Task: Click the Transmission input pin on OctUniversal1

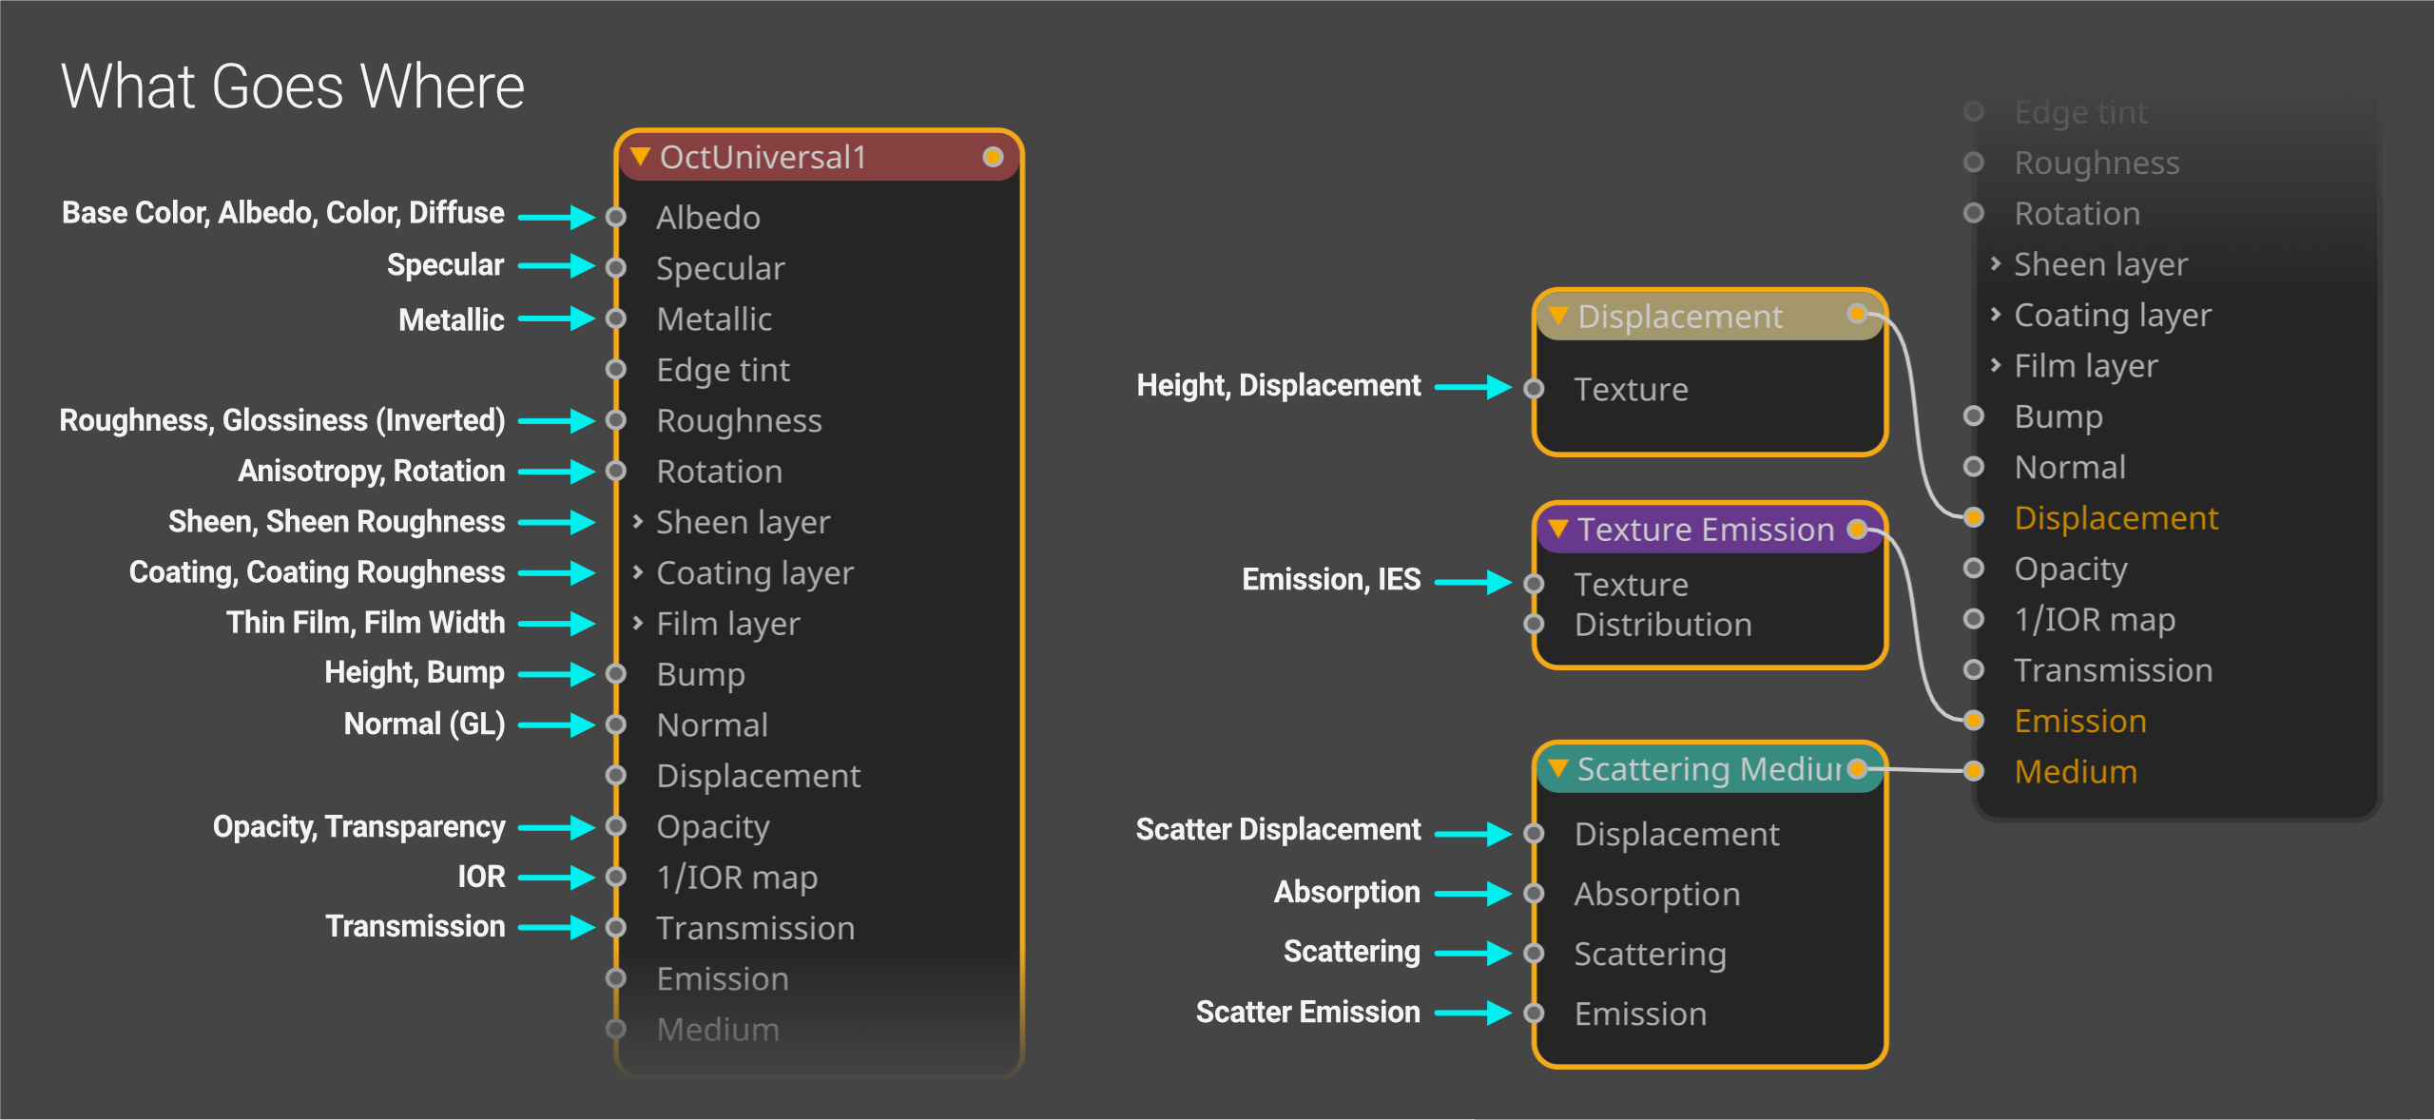Action: point(616,927)
